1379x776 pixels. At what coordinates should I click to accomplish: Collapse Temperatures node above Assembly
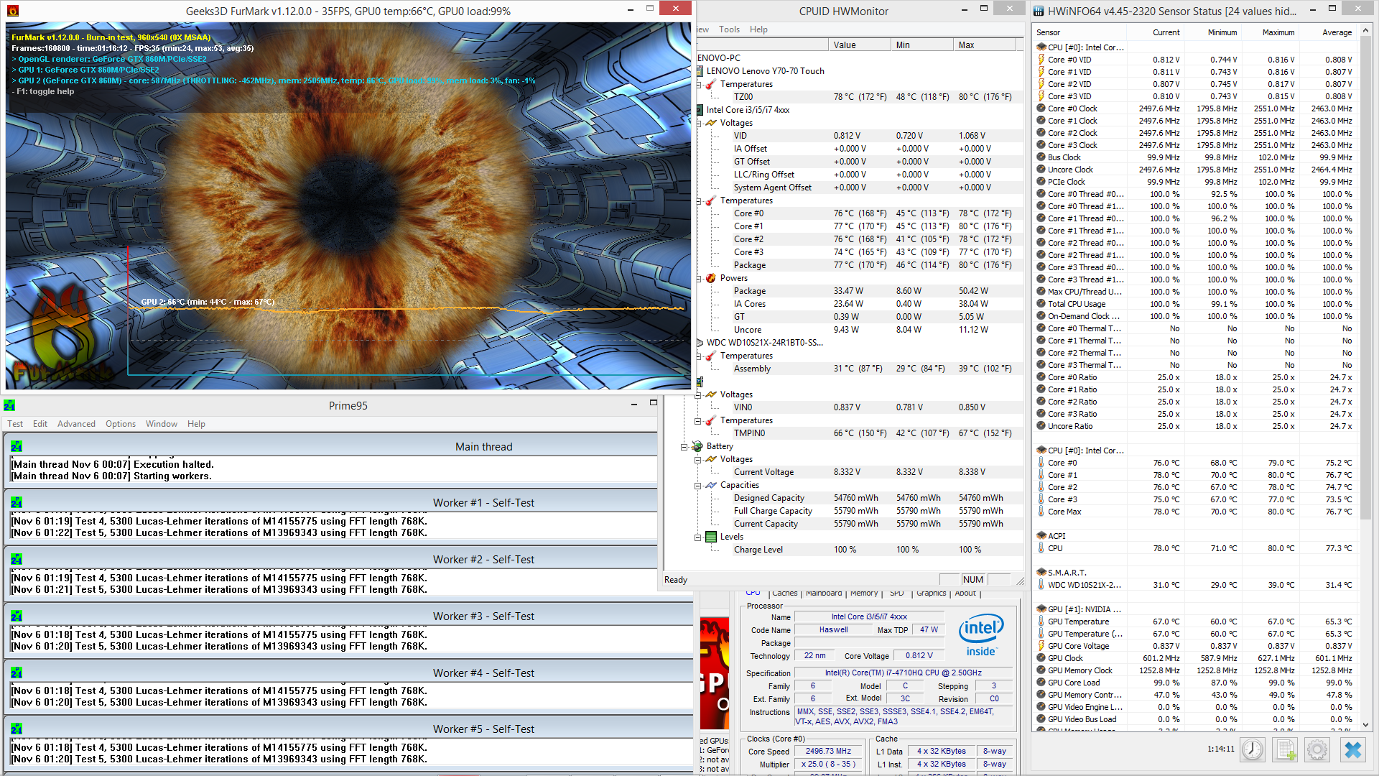699,356
